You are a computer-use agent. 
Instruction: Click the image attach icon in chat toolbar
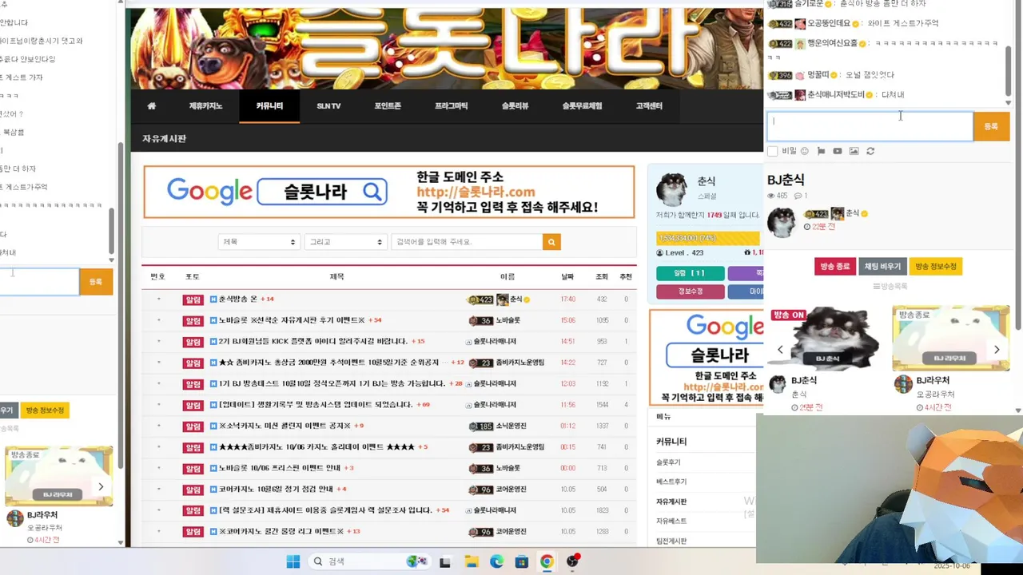pyautogui.click(x=854, y=151)
